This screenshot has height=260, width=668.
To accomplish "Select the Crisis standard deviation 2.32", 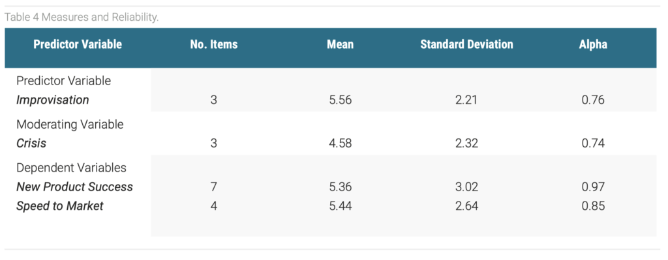I will click(x=466, y=144).
